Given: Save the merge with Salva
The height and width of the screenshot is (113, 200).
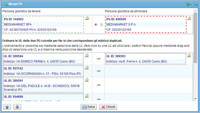Looking at the screenshot, I should pyautogui.click(x=88, y=107).
